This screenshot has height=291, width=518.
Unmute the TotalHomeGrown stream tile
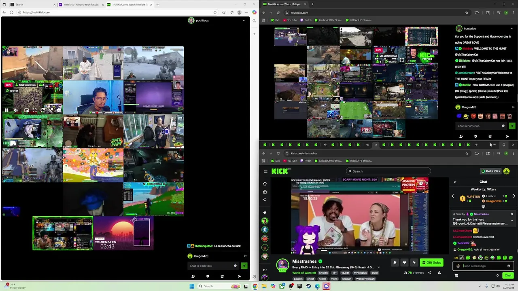click(x=16, y=110)
